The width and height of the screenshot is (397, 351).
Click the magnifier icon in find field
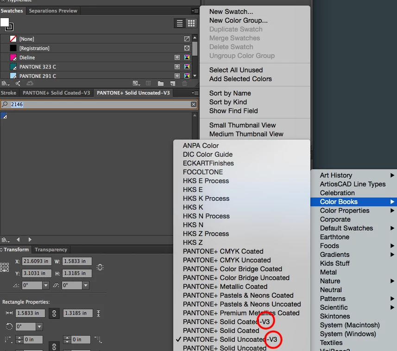tap(5, 104)
